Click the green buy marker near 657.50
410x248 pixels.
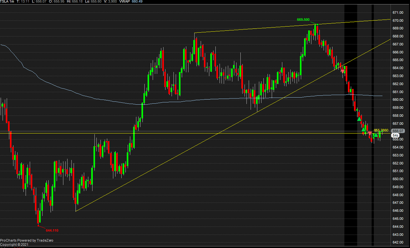tap(359, 119)
